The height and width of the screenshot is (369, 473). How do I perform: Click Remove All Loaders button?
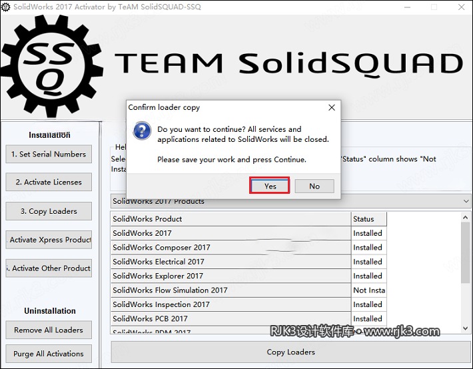(49, 330)
